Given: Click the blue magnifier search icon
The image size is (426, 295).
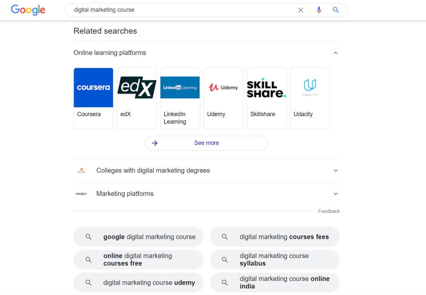Looking at the screenshot, I should coord(336,10).
